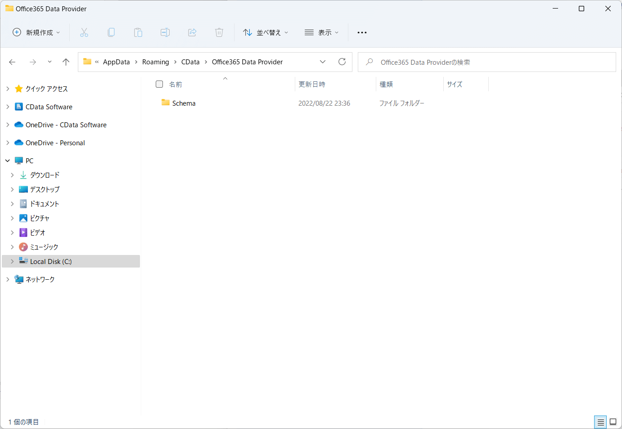Switch to large icons view in status bar
The image size is (622, 429).
coord(613,422)
